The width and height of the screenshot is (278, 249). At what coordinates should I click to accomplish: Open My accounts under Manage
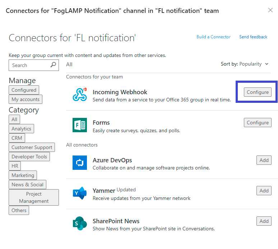point(26,99)
